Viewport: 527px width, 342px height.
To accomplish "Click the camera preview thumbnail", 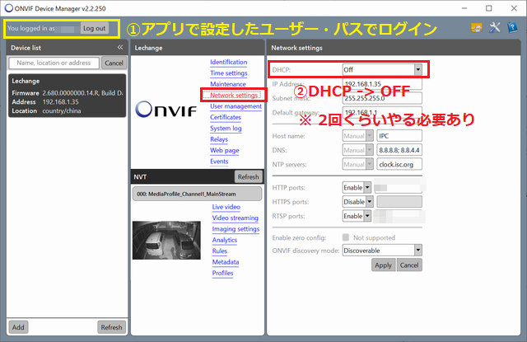I will 166,240.
